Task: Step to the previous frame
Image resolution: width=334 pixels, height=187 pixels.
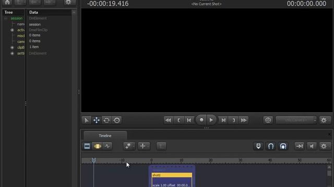Action: [189, 121]
